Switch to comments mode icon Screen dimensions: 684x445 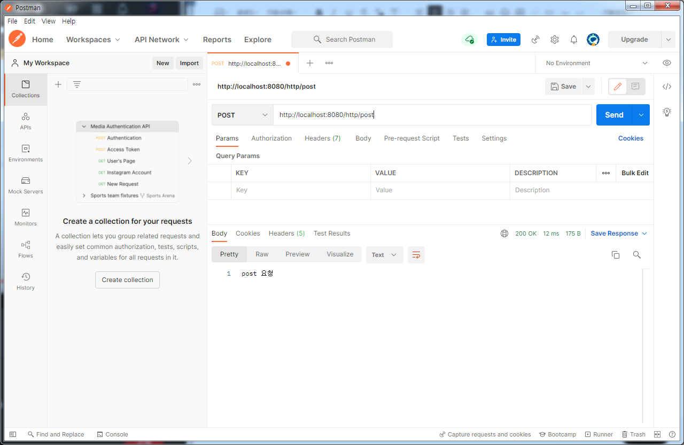pos(635,87)
